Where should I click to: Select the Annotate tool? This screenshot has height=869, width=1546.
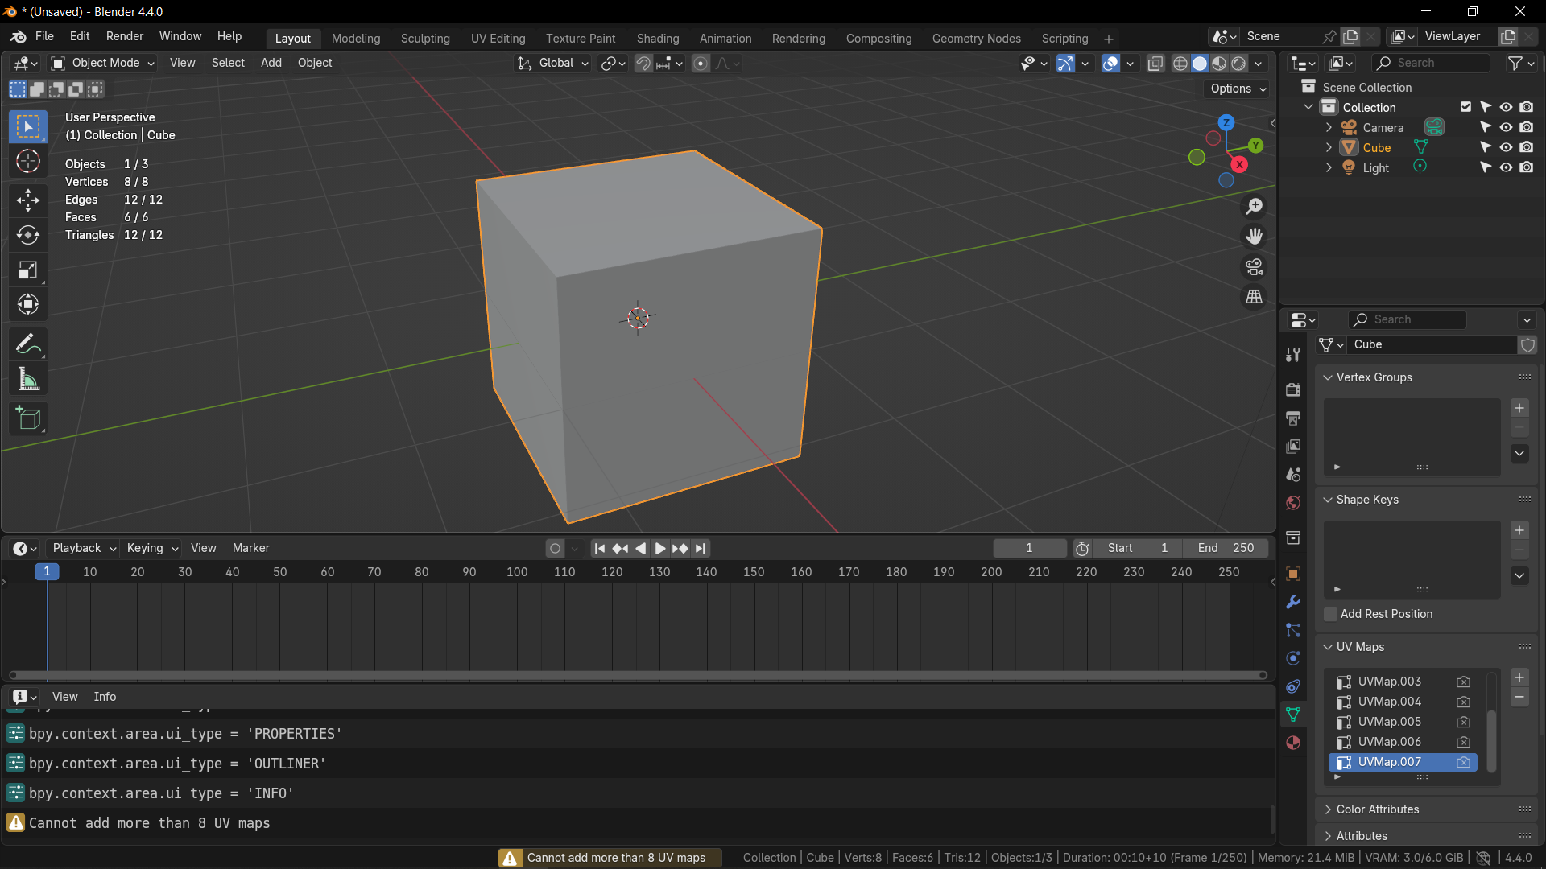(28, 344)
